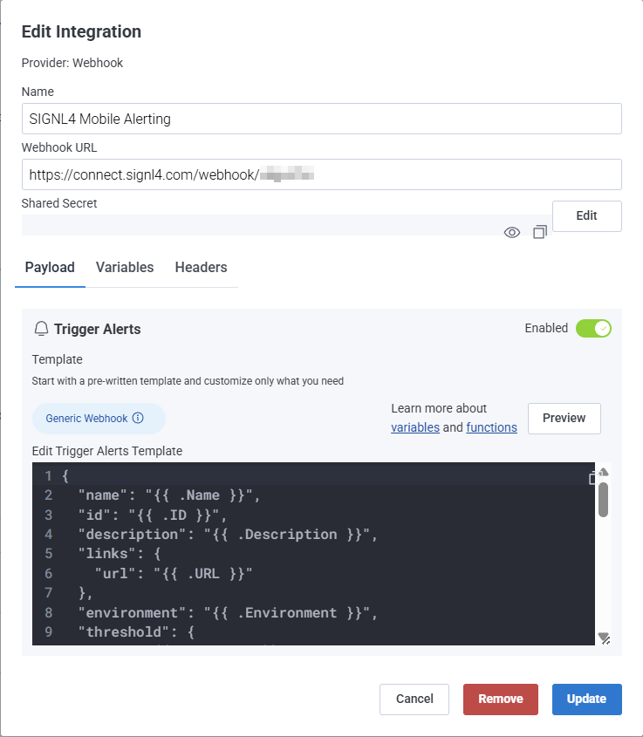Click the red Remove button
The image size is (643, 737).
point(501,699)
